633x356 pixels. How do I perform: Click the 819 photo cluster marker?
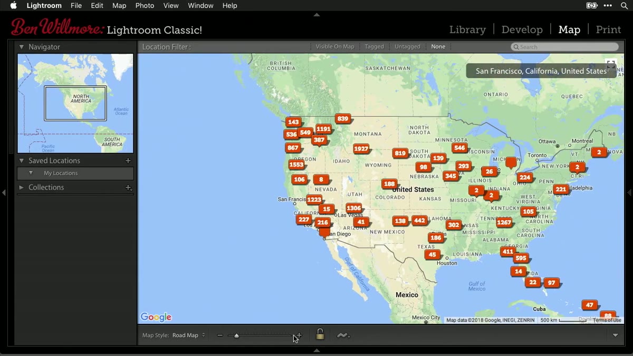pos(400,154)
